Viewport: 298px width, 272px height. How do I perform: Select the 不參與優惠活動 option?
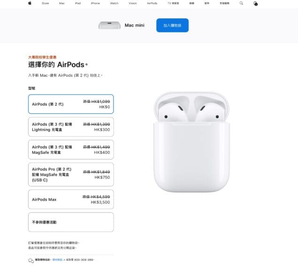click(x=71, y=222)
